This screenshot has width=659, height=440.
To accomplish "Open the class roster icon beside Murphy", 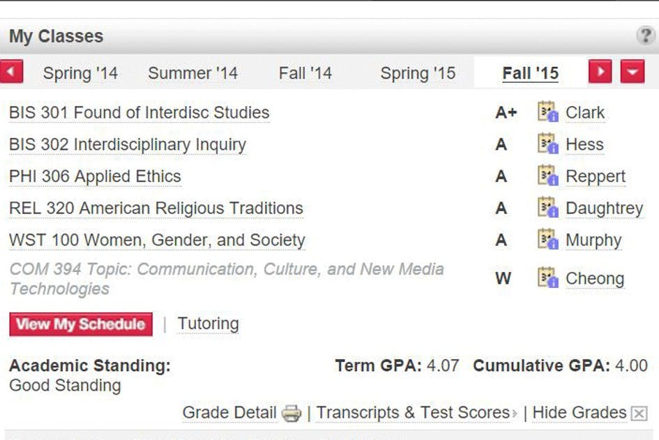I will point(548,240).
